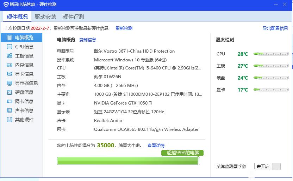Click the 硬盘 temperature gauge bar
Screen dimensions: 293x181
tap(271, 78)
